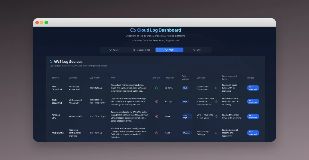Switch to the GCP tab
The image size is (309, 160).
click(197, 50)
